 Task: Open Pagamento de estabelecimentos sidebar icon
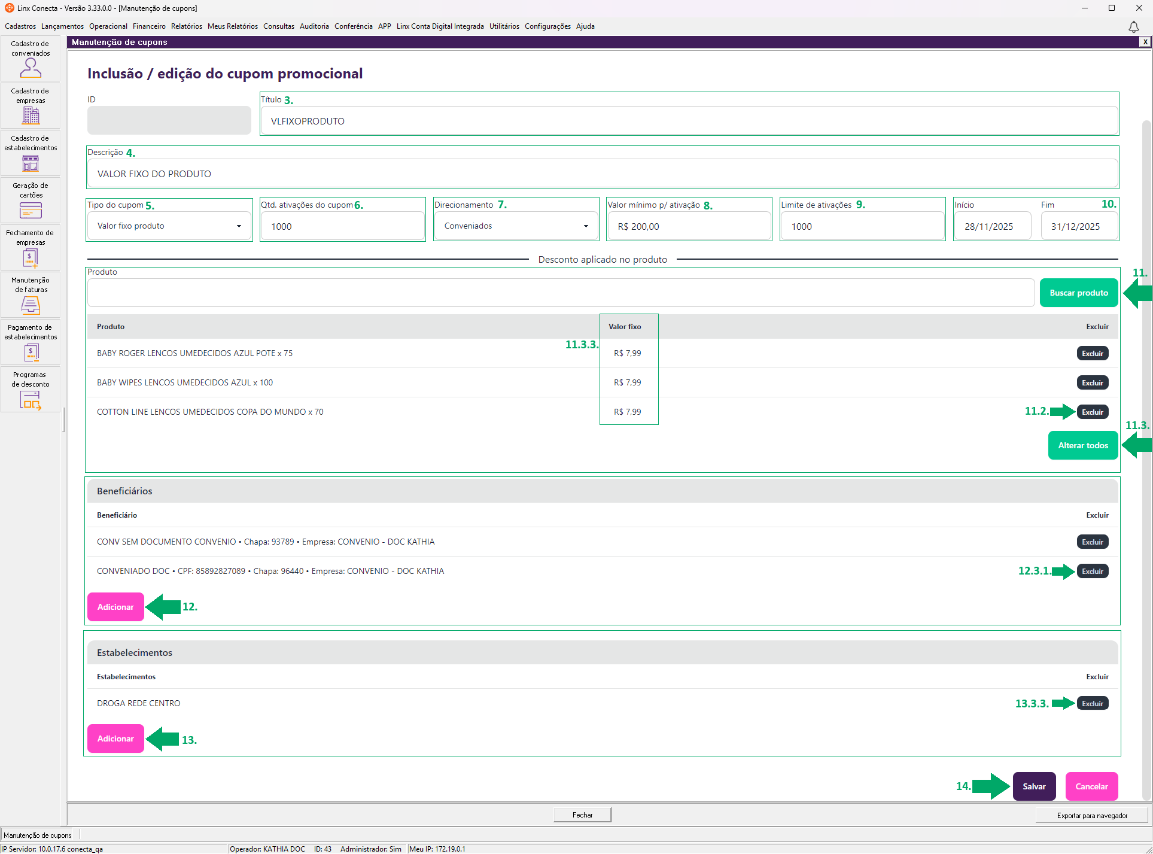pos(31,343)
